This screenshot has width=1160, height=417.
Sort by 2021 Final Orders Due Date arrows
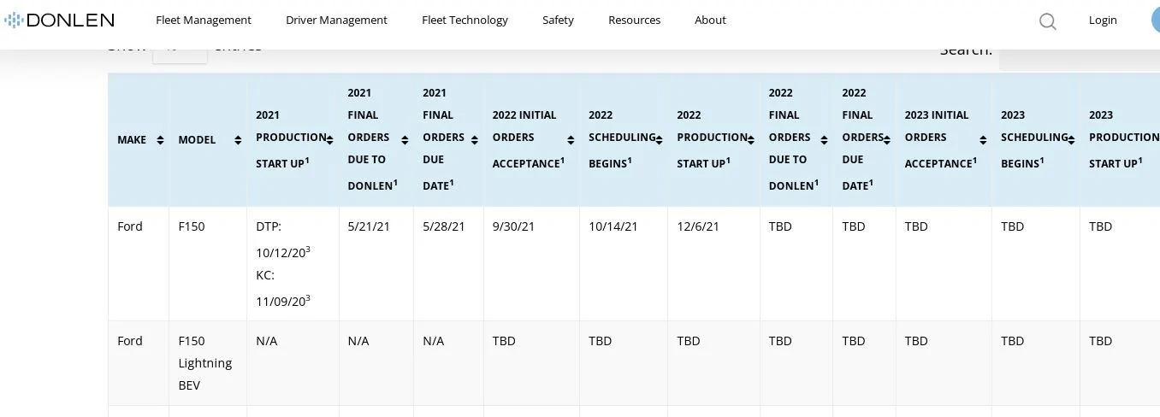(475, 140)
